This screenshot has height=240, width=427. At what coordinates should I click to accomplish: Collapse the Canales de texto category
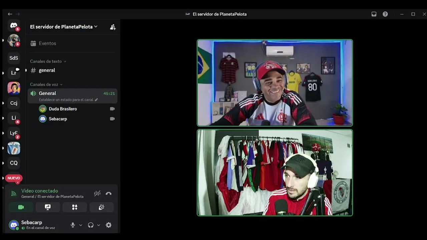[48, 61]
